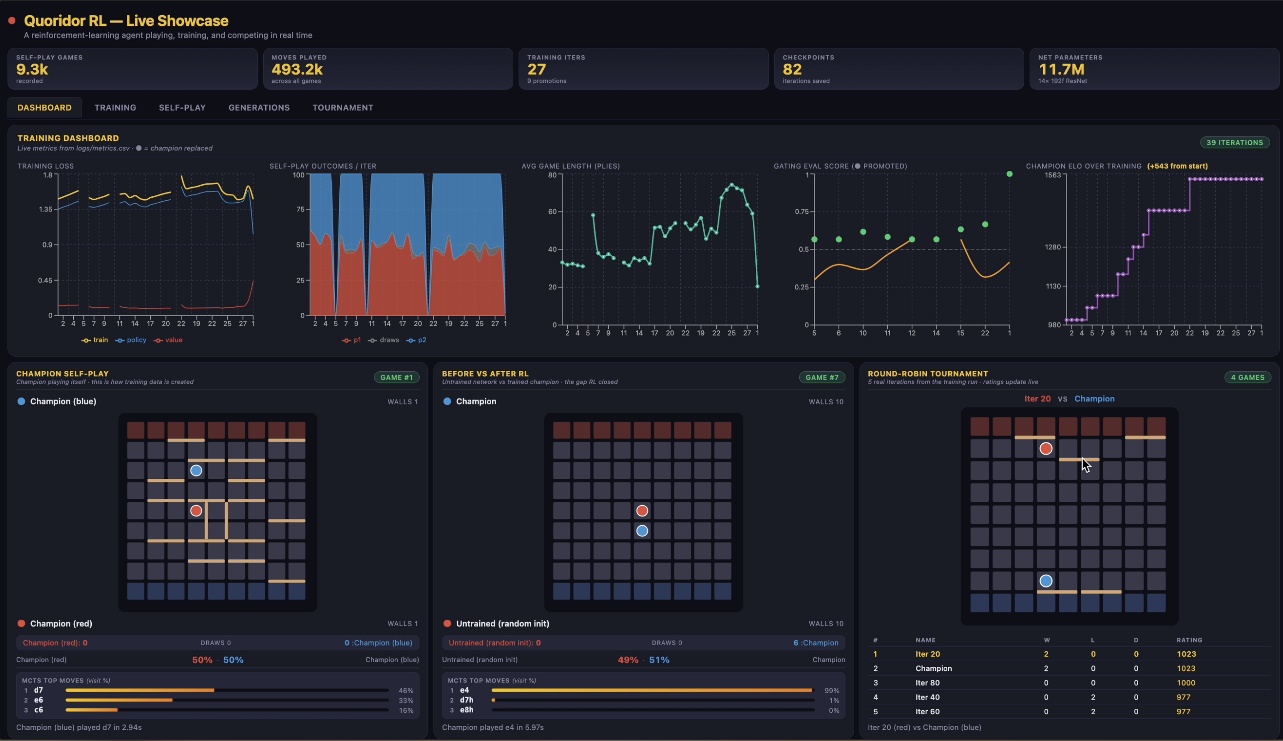The width and height of the screenshot is (1283, 741).
Task: Click the blue dot next to Champion (blue) label
Action: (21, 401)
